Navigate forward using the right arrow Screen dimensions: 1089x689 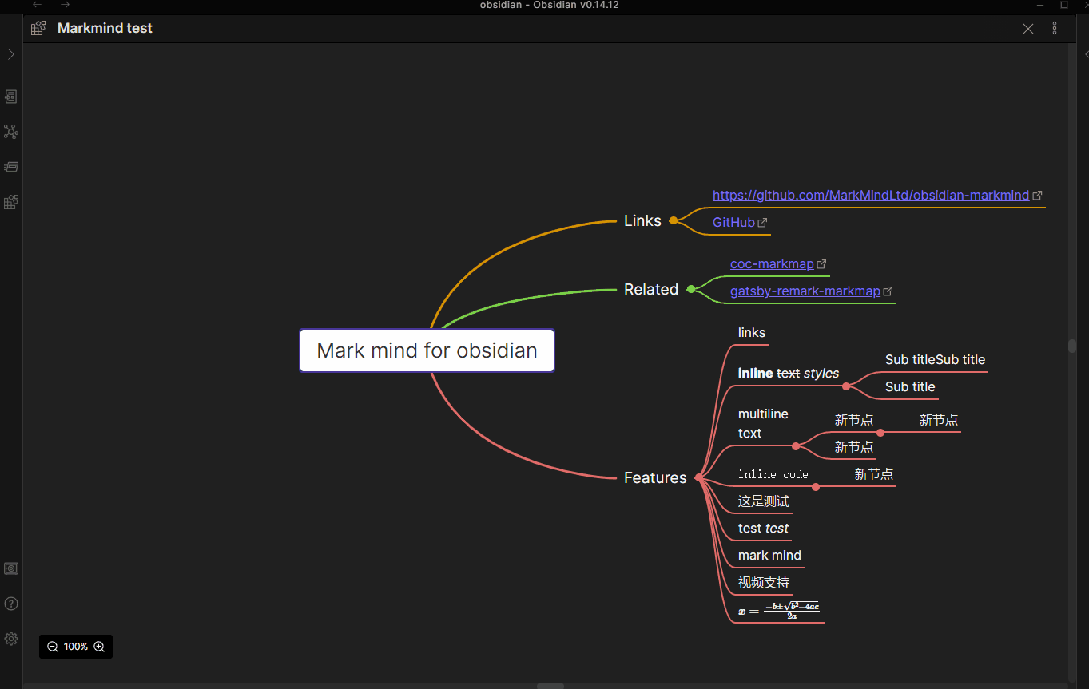[66, 5]
